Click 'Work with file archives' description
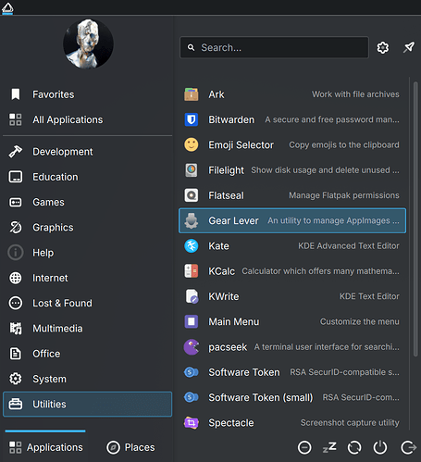Image resolution: width=421 pixels, height=462 pixels. (355, 94)
